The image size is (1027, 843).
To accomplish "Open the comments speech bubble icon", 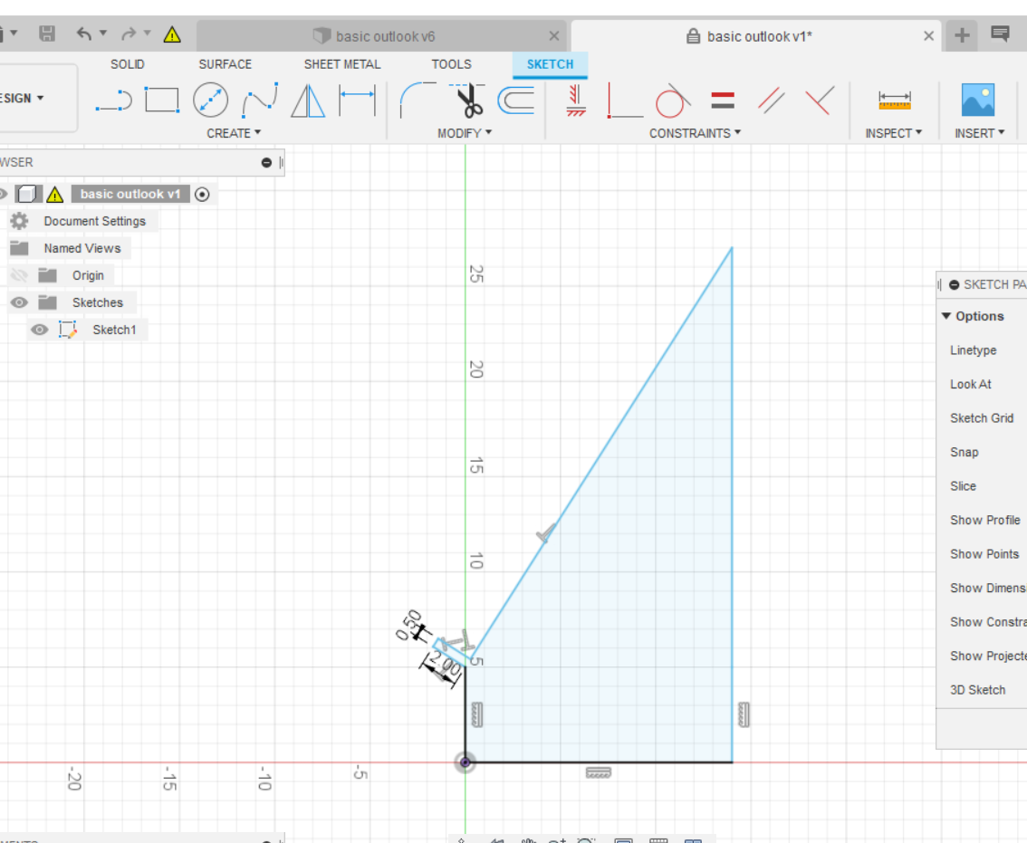I will [x=1000, y=34].
